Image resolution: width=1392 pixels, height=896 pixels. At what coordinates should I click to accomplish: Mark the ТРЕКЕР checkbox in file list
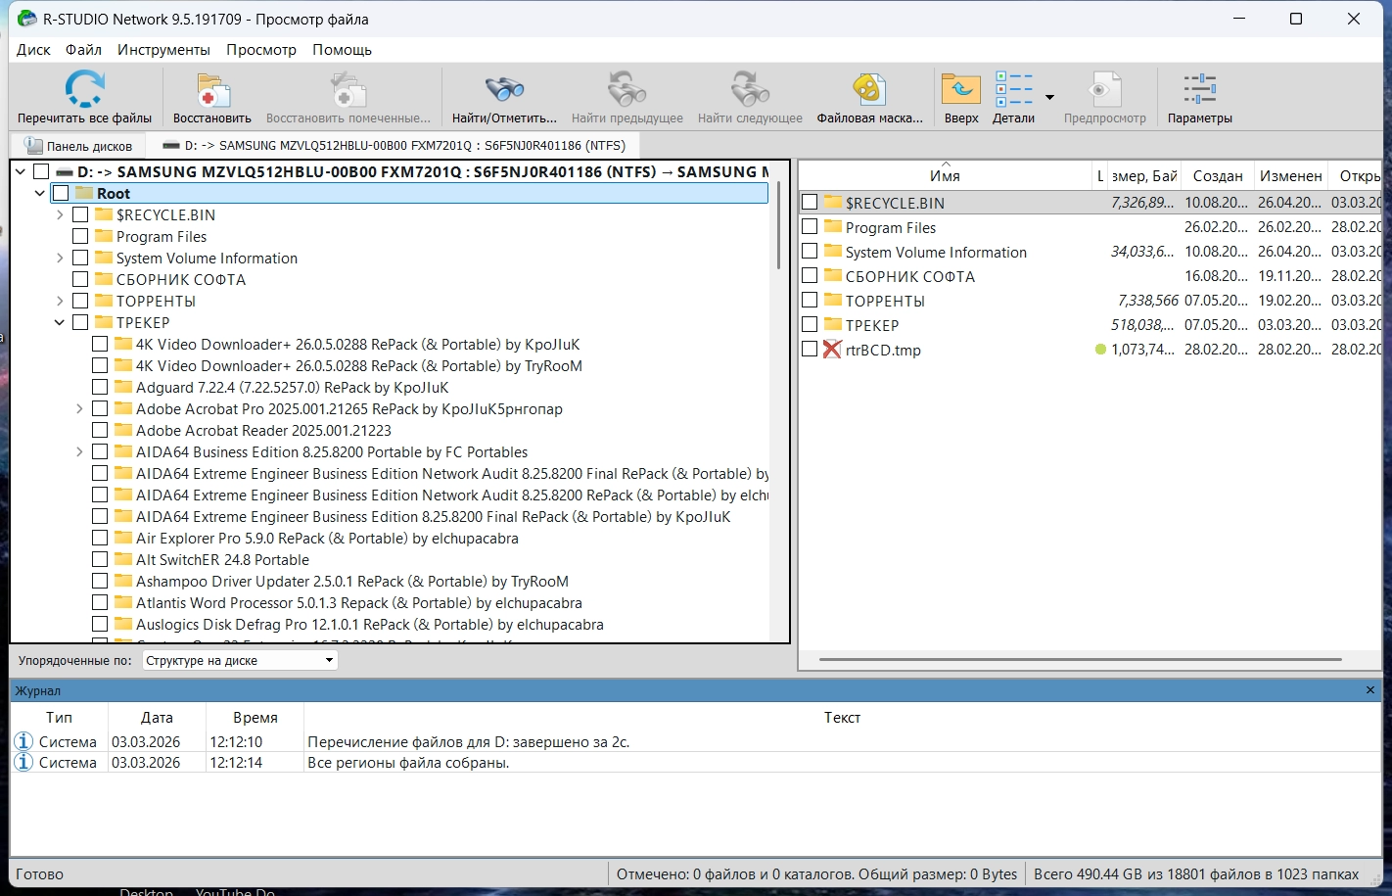pos(810,324)
